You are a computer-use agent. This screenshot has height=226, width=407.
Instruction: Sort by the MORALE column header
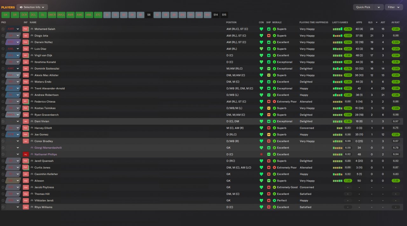(277, 23)
